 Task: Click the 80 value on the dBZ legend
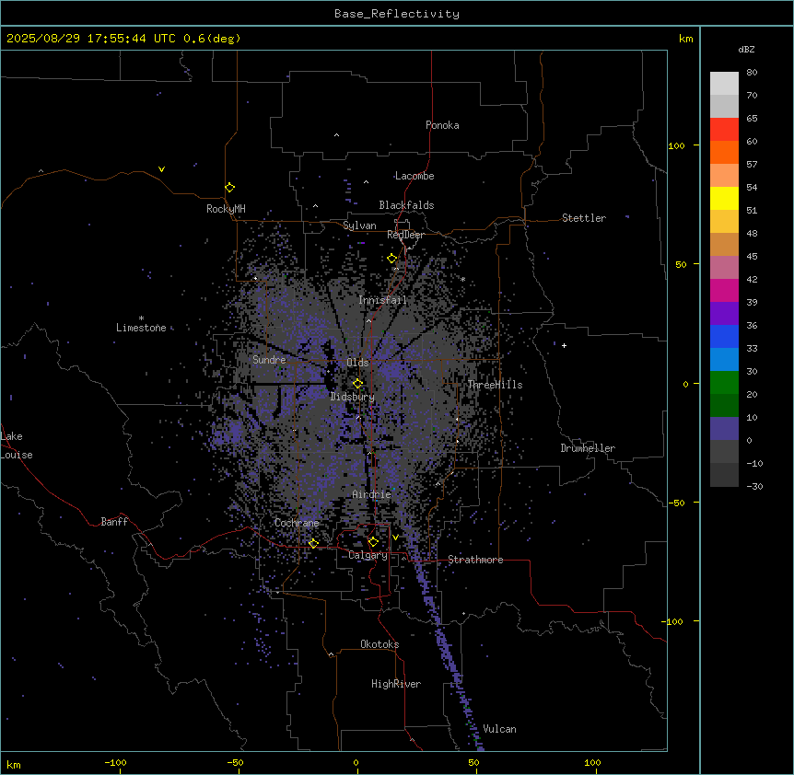(x=752, y=73)
